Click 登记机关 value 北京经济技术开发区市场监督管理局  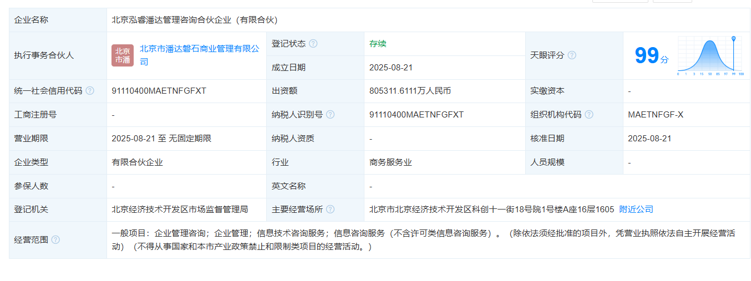pos(180,210)
